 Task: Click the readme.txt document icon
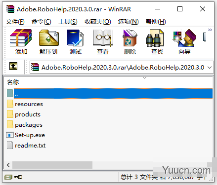[x=10, y=146]
